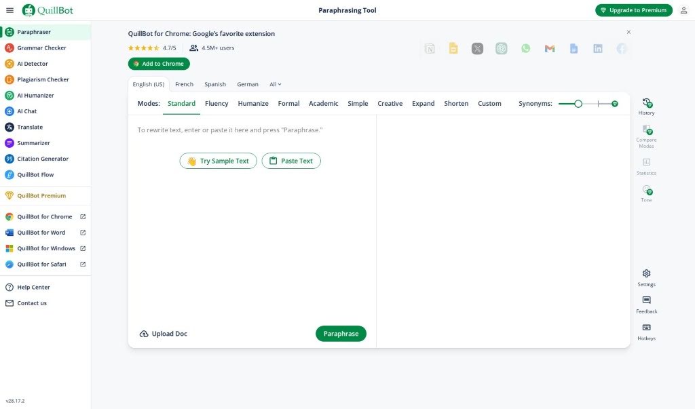Dismiss the QuillBot for Chrome banner
Viewport: 695px width, 409px height.
628,31
